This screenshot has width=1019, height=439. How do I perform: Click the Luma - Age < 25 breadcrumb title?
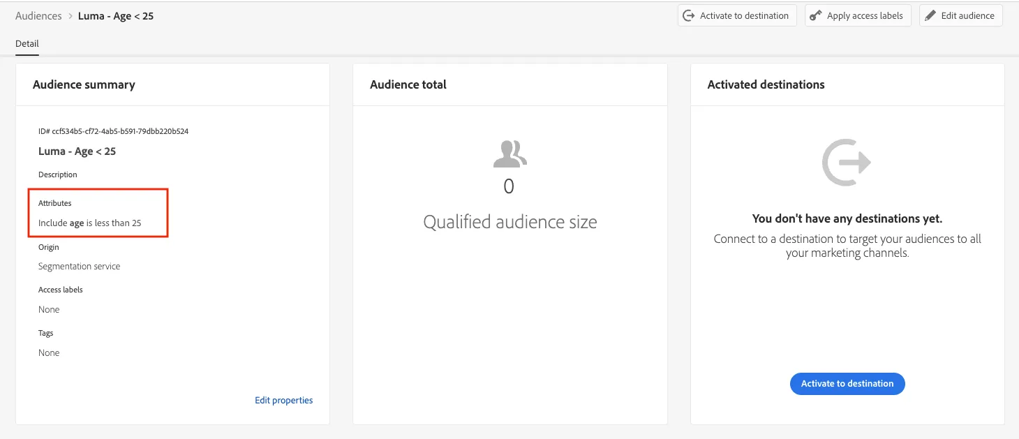coord(116,16)
